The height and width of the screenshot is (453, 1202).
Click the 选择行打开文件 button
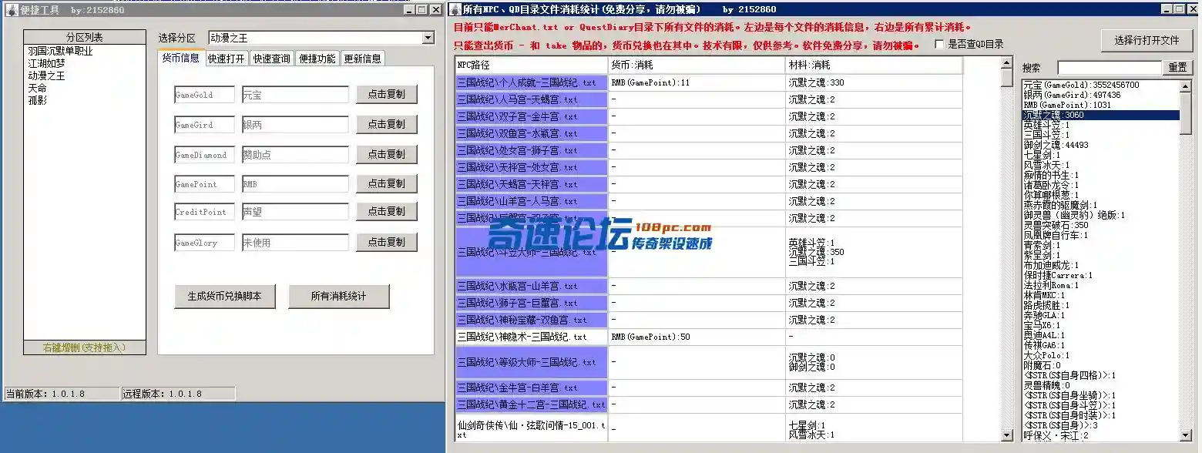tap(1147, 40)
